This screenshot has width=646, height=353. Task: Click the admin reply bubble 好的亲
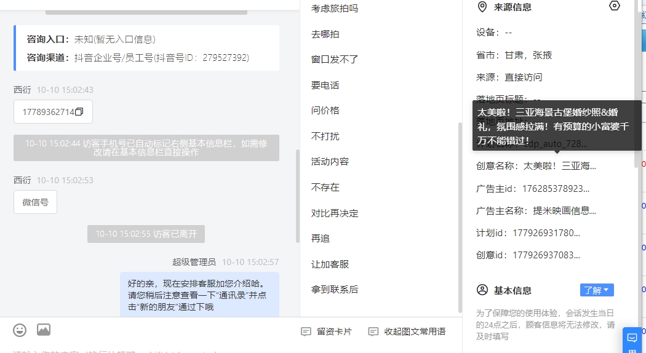(x=199, y=295)
